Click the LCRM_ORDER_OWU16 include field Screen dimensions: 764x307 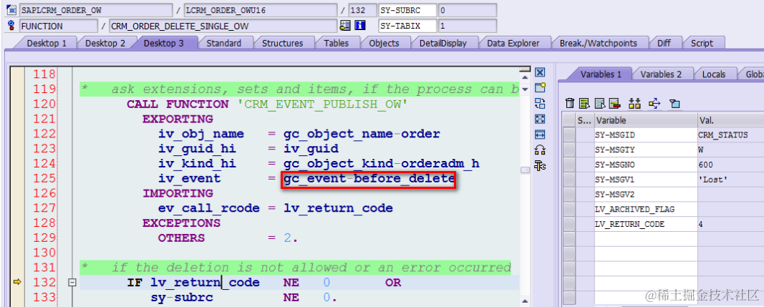(261, 10)
